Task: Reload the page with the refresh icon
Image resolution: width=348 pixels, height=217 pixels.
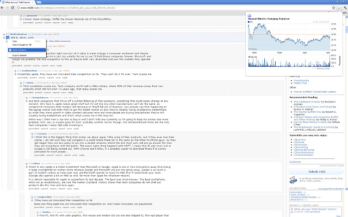Action: [x=13, y=8]
